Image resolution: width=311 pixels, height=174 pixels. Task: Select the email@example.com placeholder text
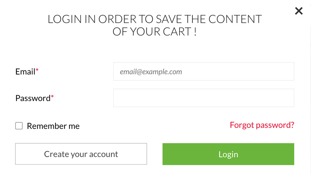151,72
